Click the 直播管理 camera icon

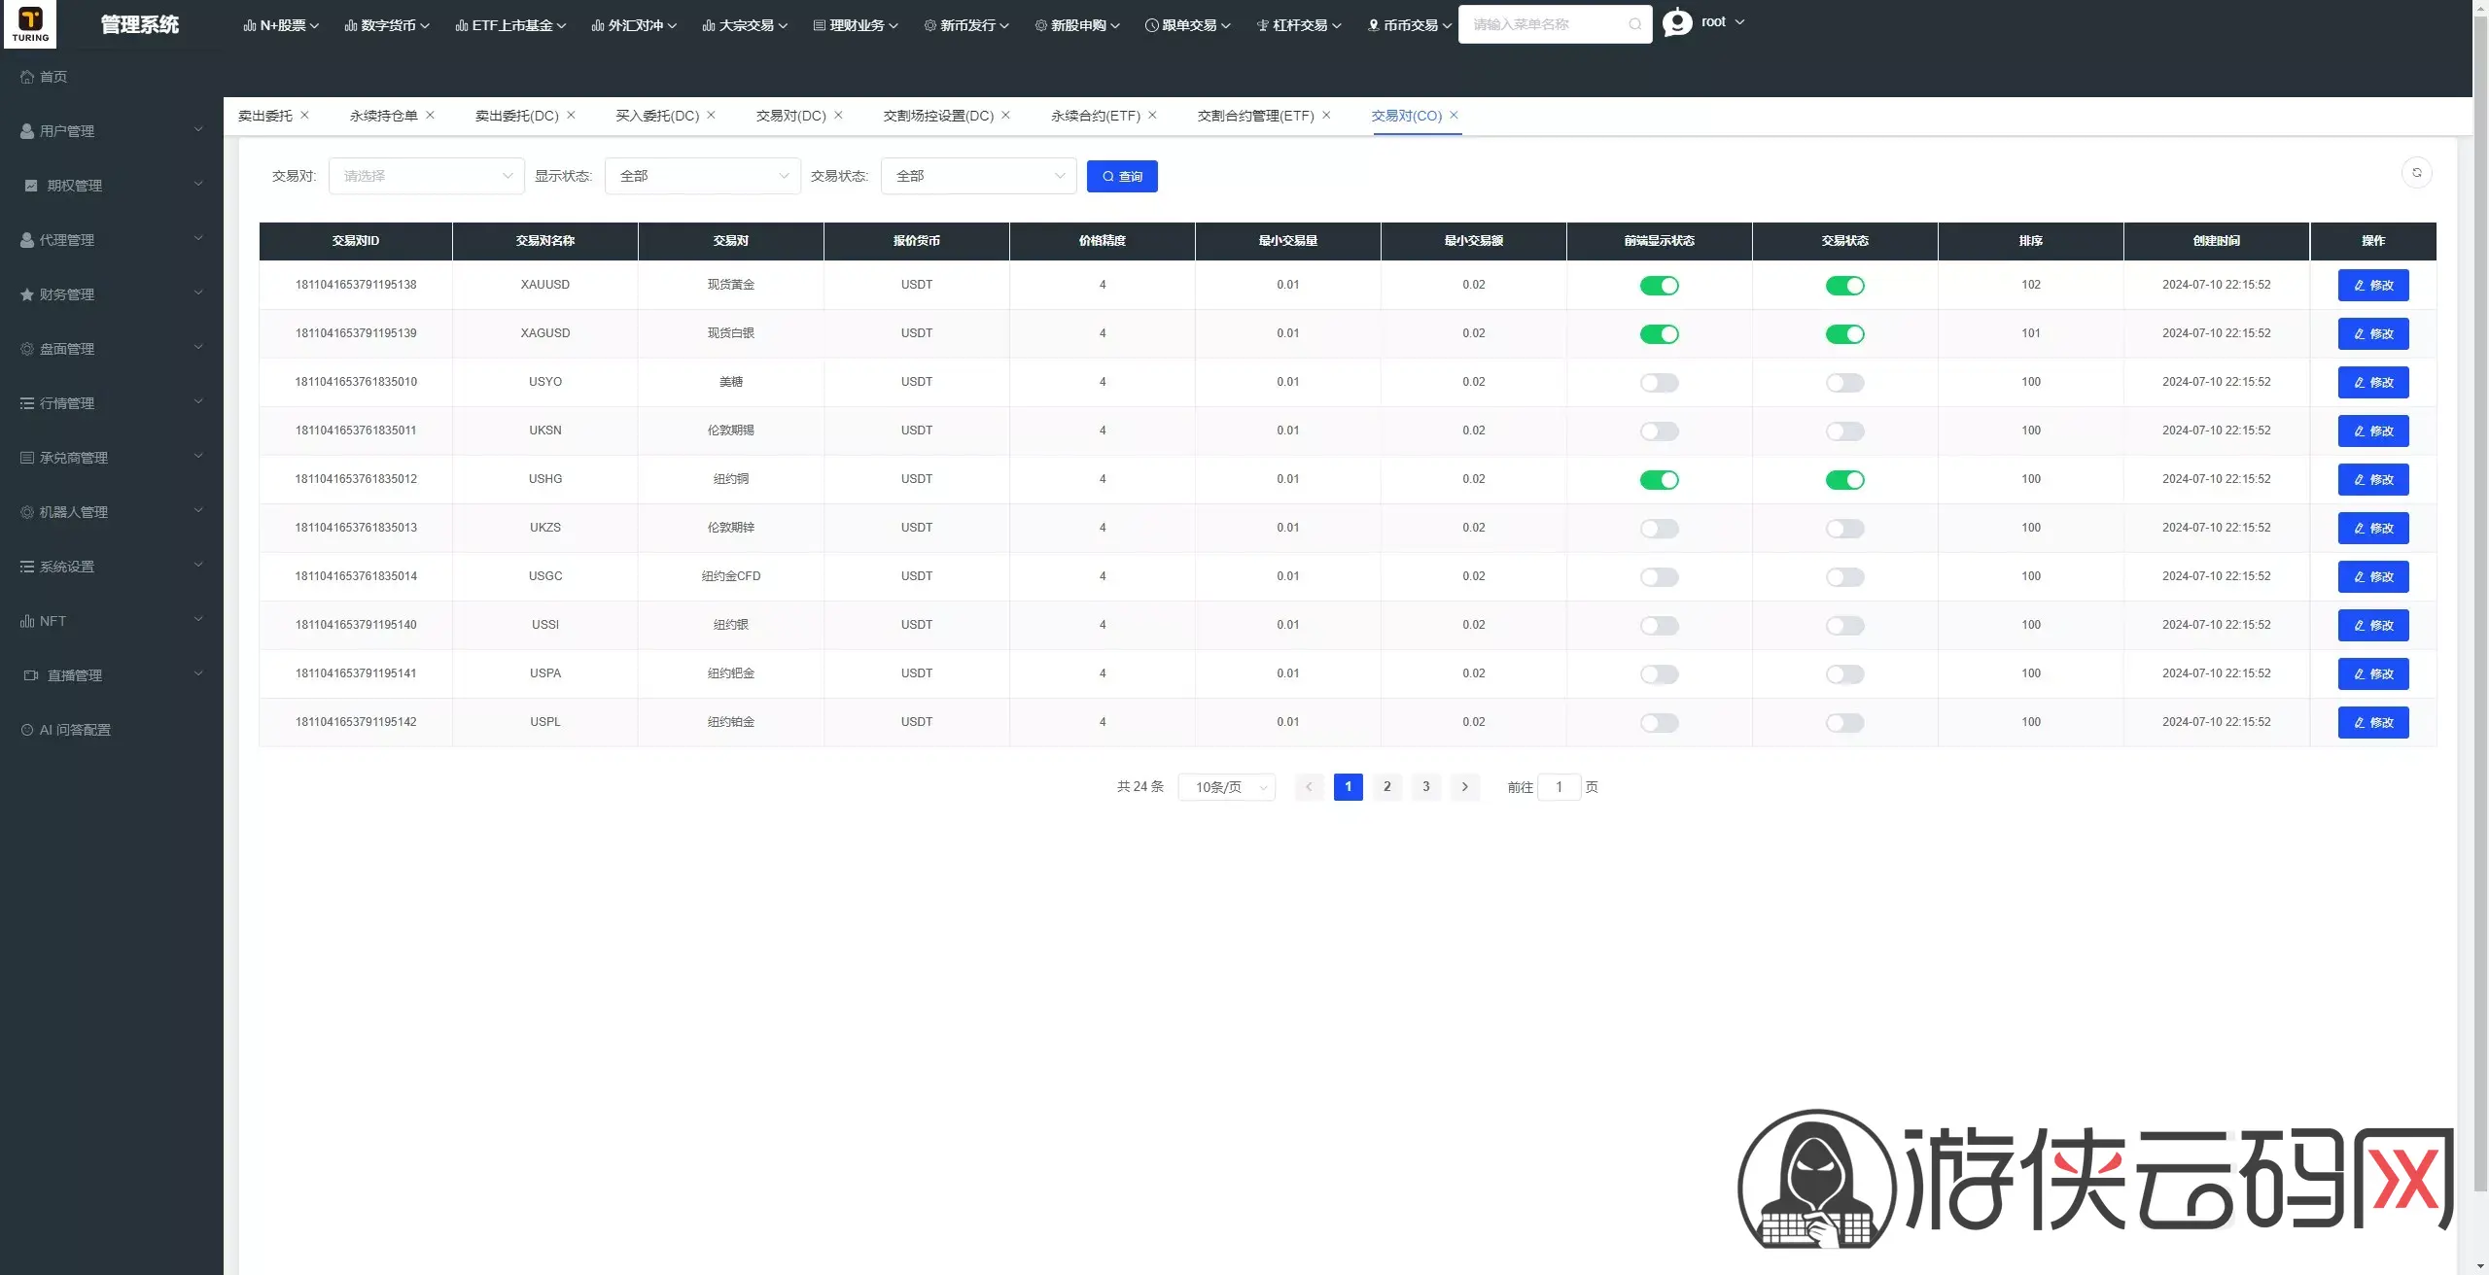(x=31, y=675)
